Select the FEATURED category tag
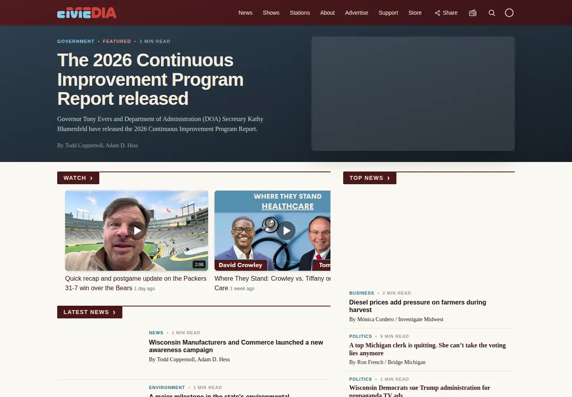The image size is (572, 397). click(117, 41)
